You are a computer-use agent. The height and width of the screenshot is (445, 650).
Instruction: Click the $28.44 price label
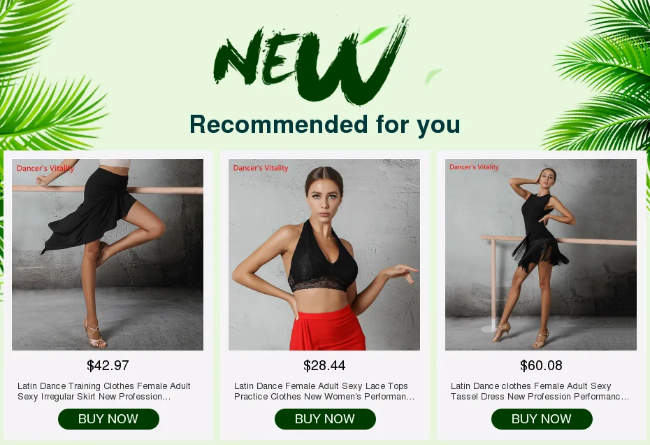[324, 365]
